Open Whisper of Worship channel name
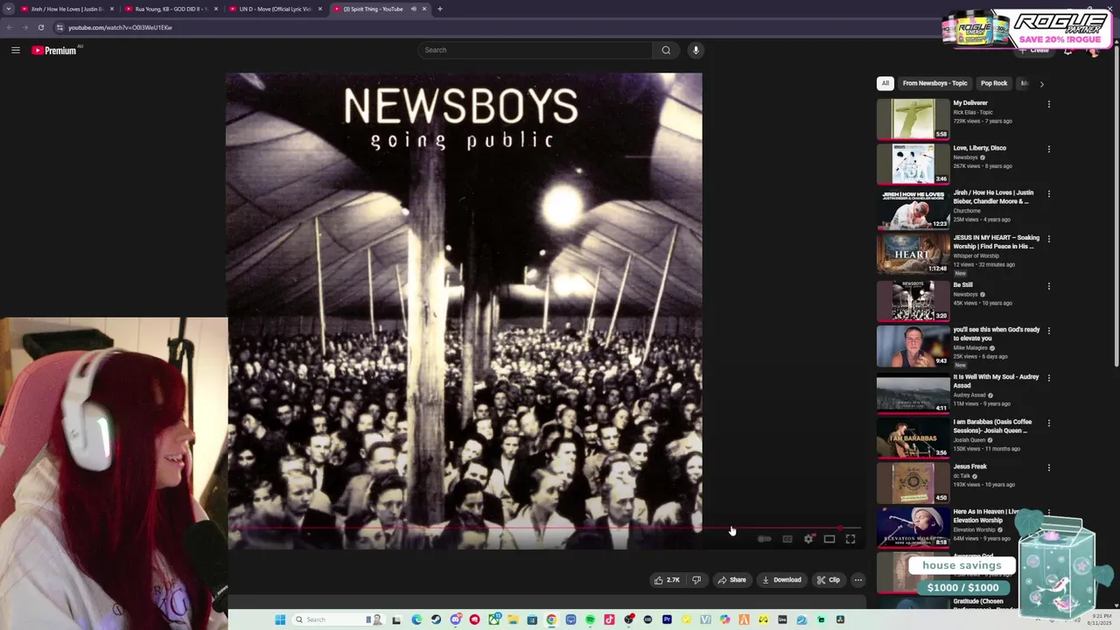 (x=975, y=255)
